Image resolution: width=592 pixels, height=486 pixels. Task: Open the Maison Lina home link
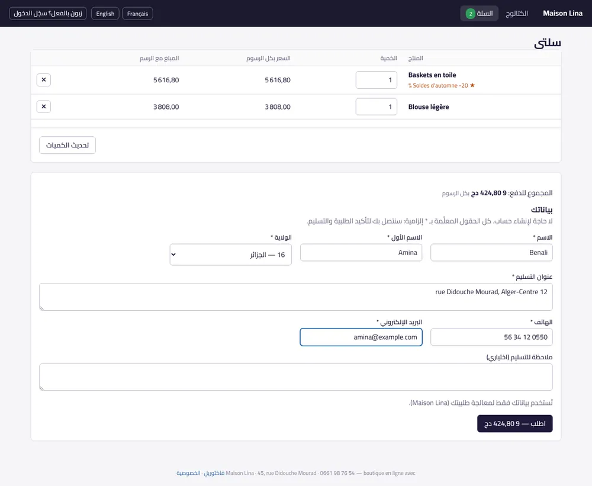(562, 13)
